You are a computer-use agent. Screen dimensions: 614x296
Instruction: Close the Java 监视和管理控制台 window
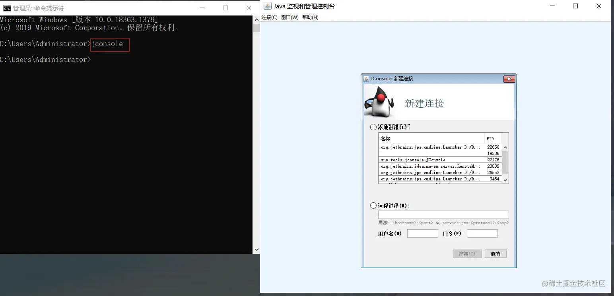pyautogui.click(x=599, y=6)
